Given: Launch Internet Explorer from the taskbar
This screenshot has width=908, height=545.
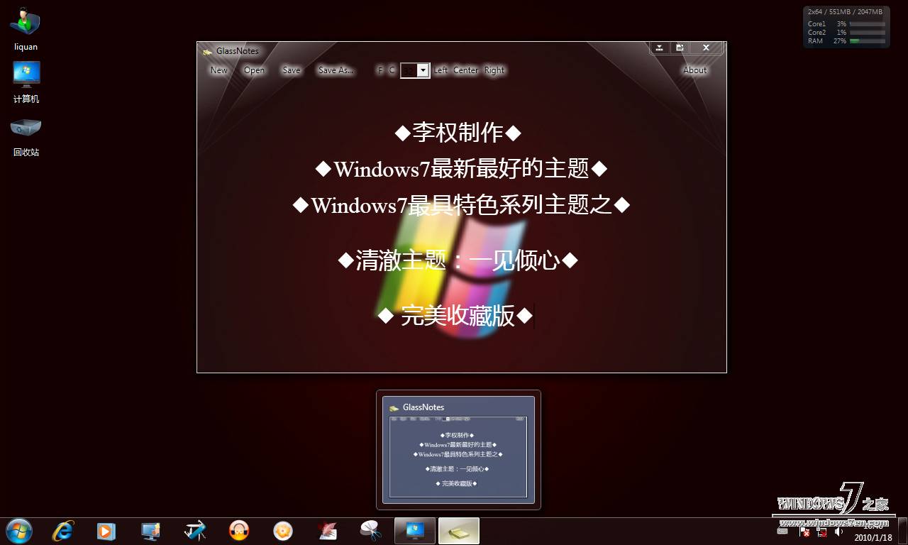Looking at the screenshot, I should tap(63, 531).
